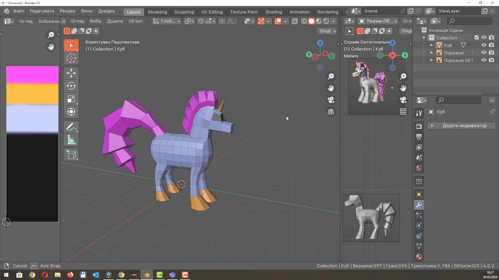
Task: Switch to the Modeling workspace tab
Action: pos(157,12)
